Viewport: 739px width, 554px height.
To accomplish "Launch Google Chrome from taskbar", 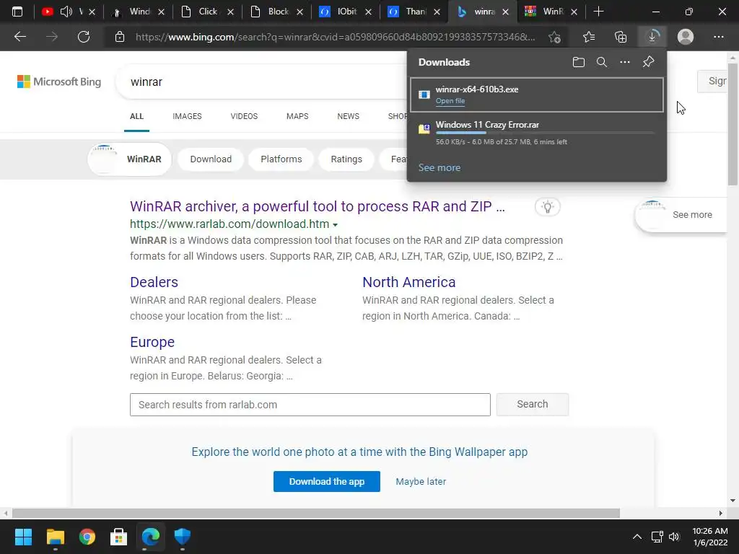I will coord(87,537).
